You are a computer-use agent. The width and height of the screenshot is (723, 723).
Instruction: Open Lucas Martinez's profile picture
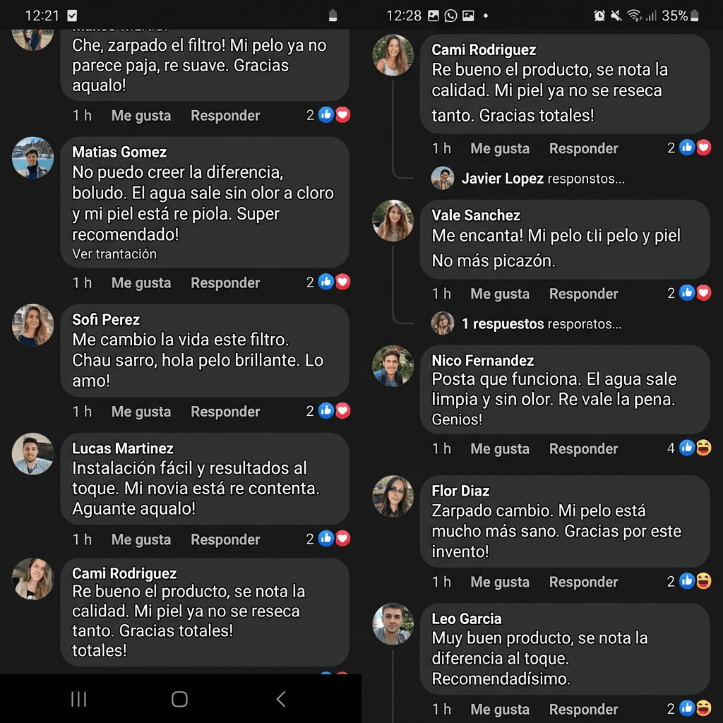(32, 454)
